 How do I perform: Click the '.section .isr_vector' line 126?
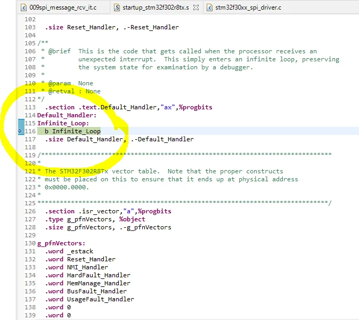108,211
